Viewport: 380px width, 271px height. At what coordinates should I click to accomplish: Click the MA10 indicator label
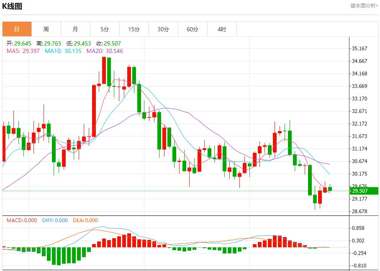[x=63, y=51]
